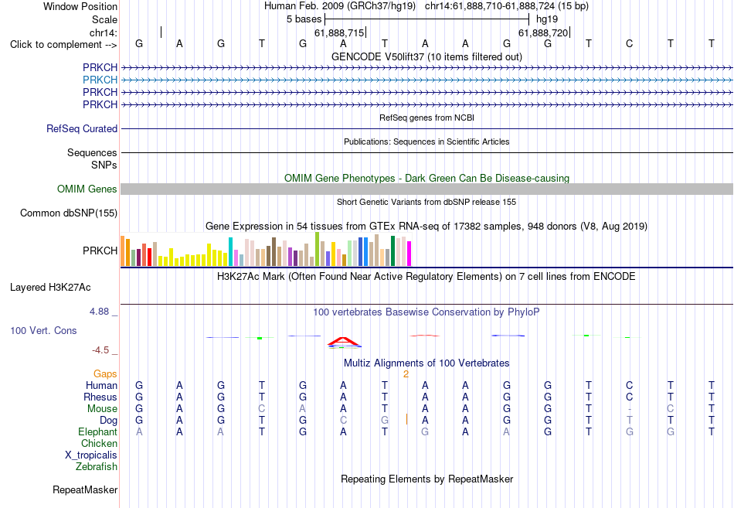Screen dimensions: 734x508
Task: Click the GENCODE V50lift37 track title
Action: [x=426, y=56]
